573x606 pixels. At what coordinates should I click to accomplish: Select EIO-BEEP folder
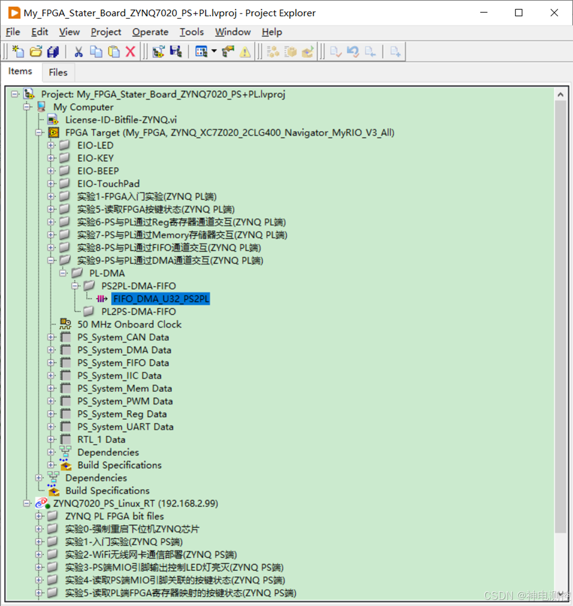98,171
